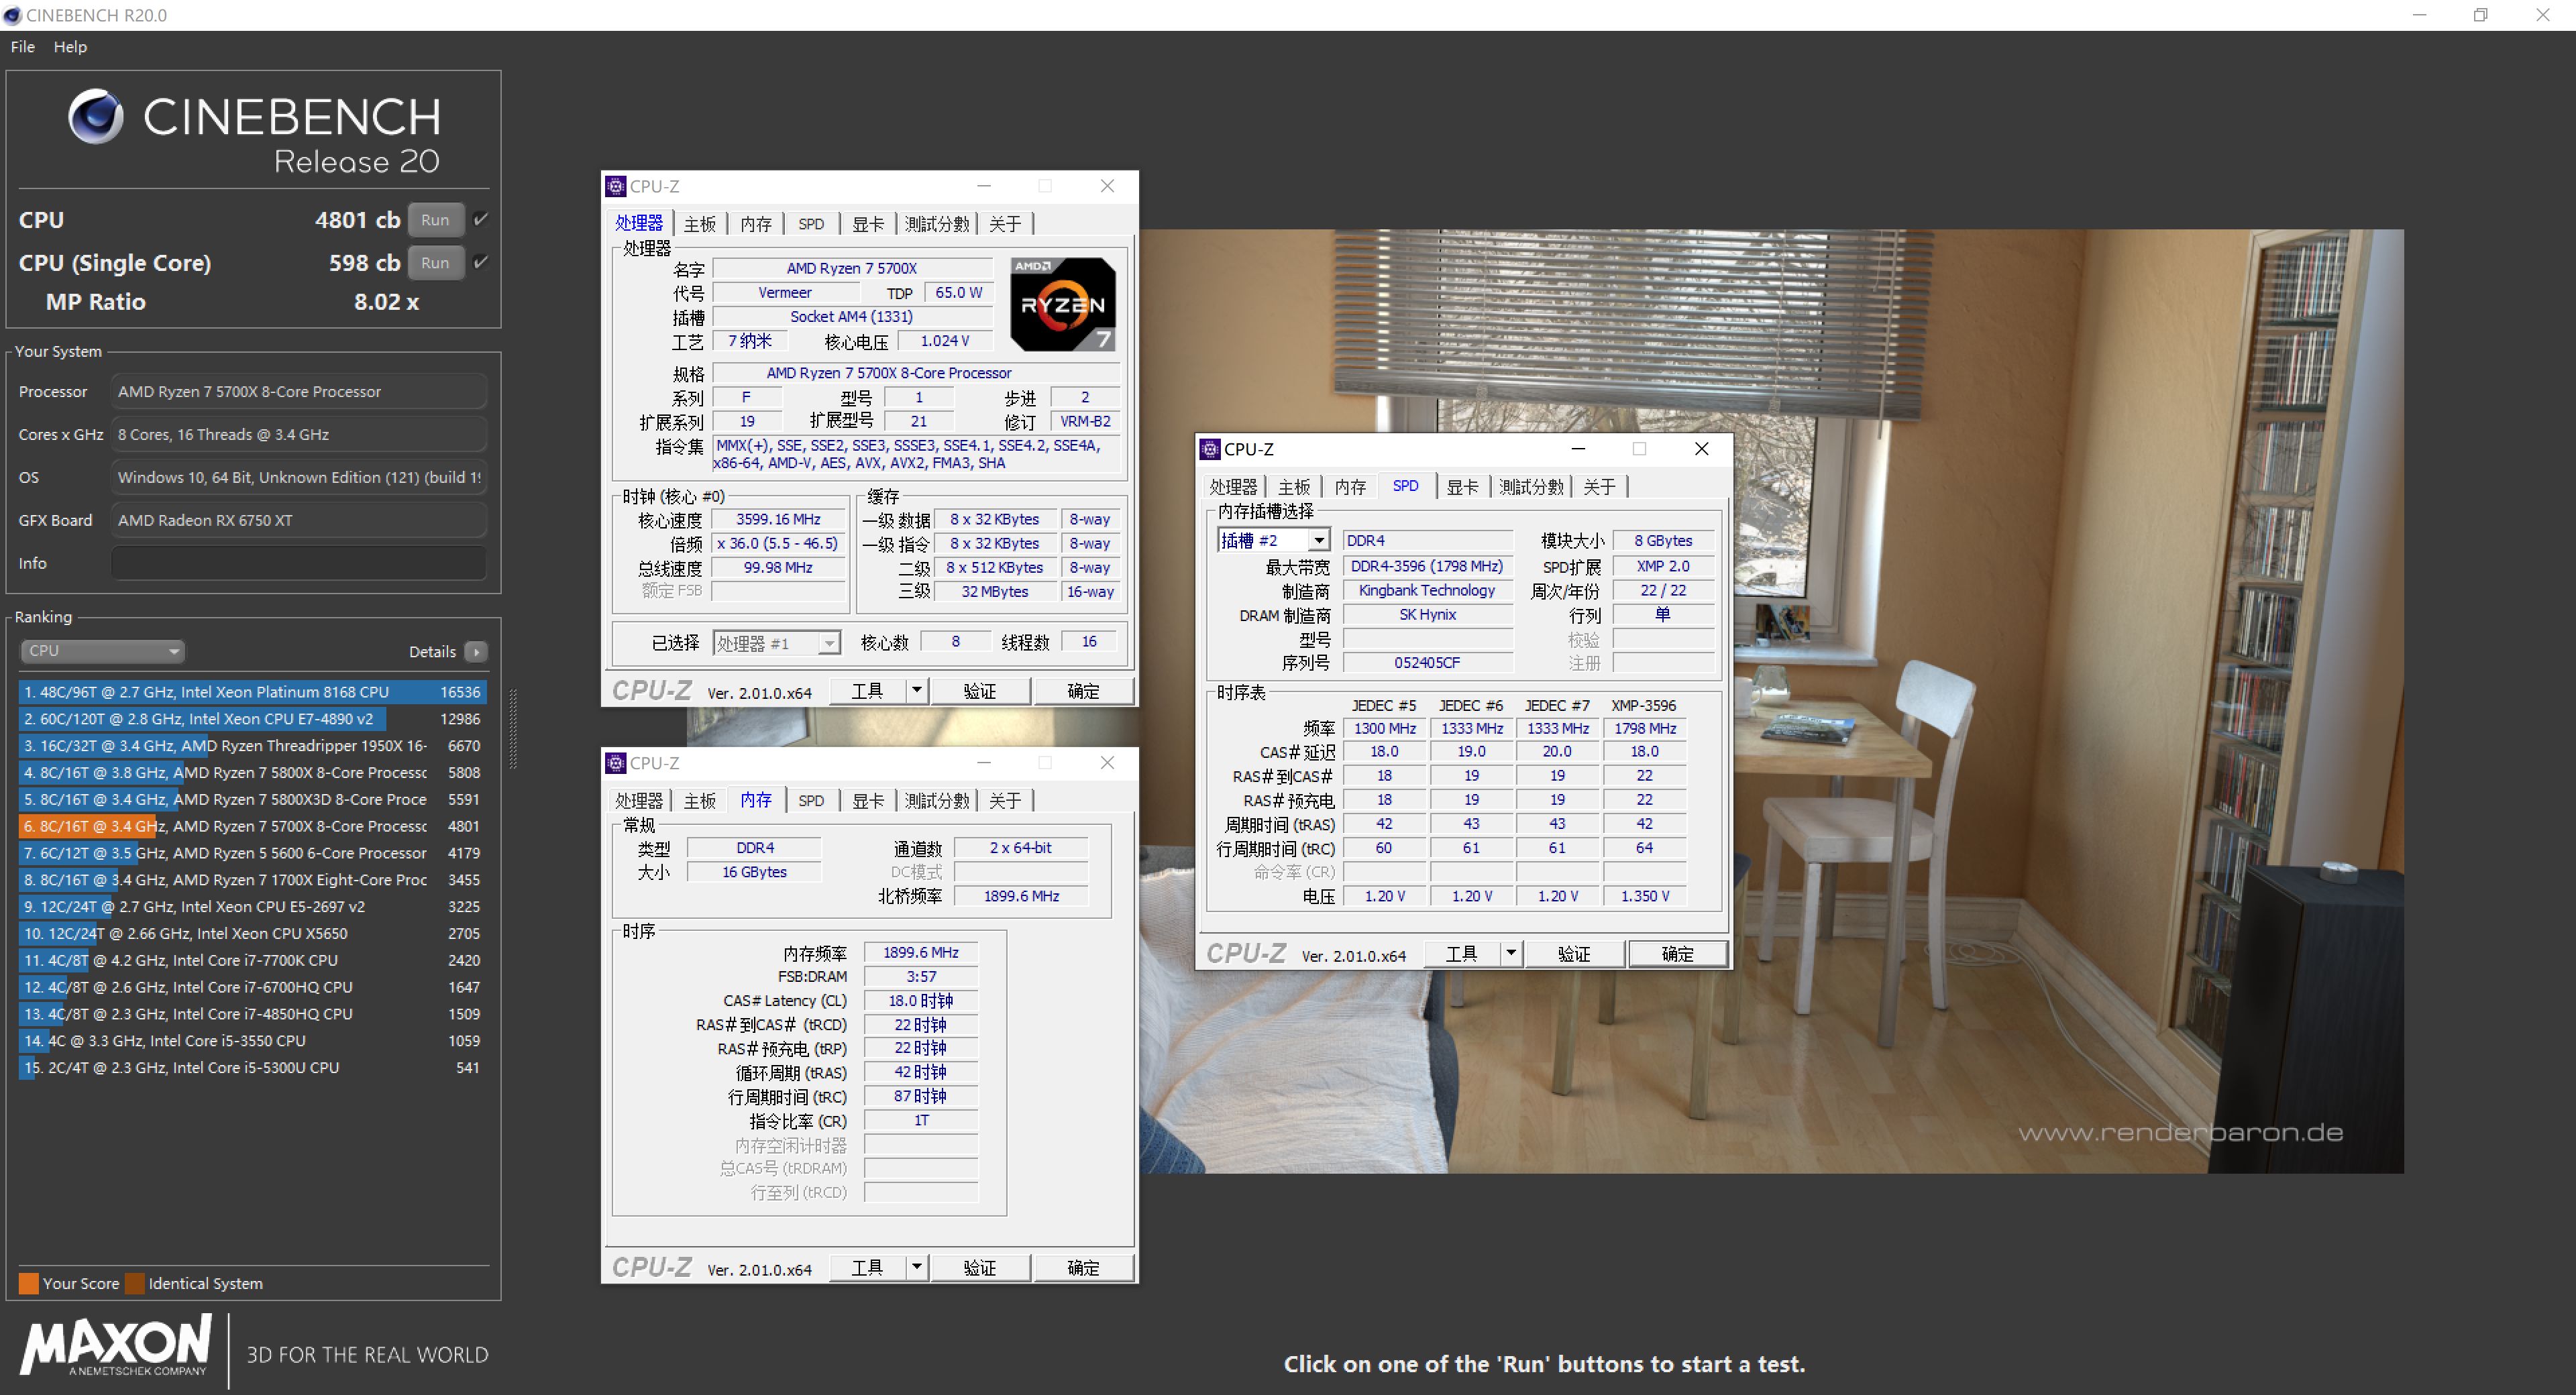The height and width of the screenshot is (1395, 2576).
Task: Uncheck the CPU test checkmark
Action: point(480,219)
